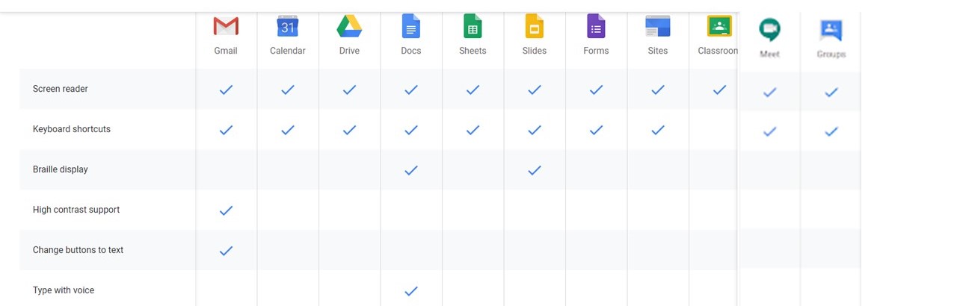957x306 pixels.
Task: Click the Keyboard shortcuts checkmark under Sheets
Action: coord(473,130)
